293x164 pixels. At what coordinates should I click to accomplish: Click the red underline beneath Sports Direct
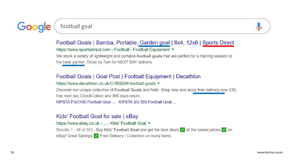[218, 46]
